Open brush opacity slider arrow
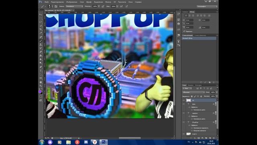The image size is (257, 145). point(99,6)
